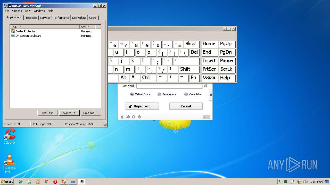
Task: Click the context menu key on keyboard
Action: (135, 78)
